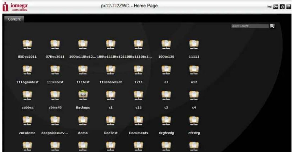Image resolution: width=292 pixels, height=152 pixels.
Task: Open the 05Dec2011 share folder icon
Action: [x=27, y=45]
